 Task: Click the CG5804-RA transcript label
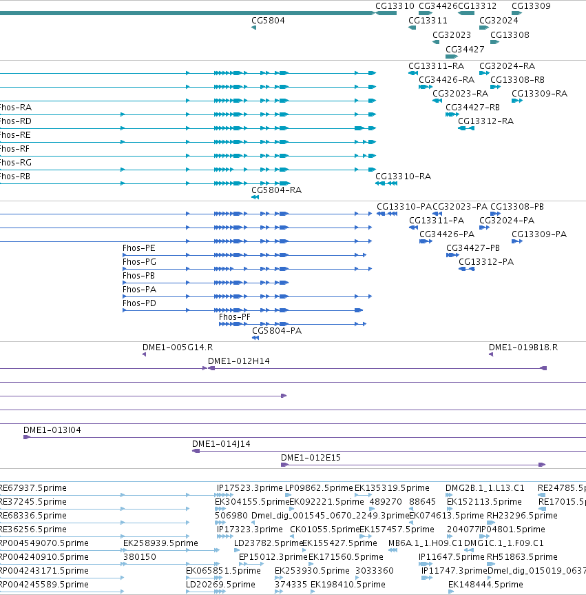pyautogui.click(x=276, y=190)
